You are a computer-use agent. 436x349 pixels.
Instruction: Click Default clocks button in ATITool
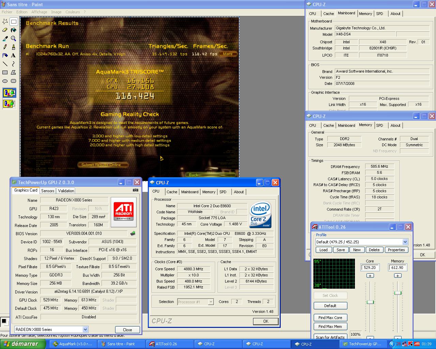pos(330,306)
